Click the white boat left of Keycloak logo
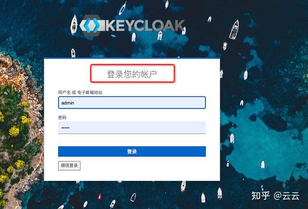 (74, 25)
